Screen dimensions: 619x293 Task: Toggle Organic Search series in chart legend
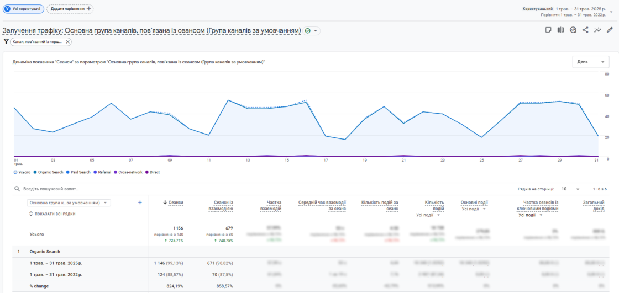[48, 172]
